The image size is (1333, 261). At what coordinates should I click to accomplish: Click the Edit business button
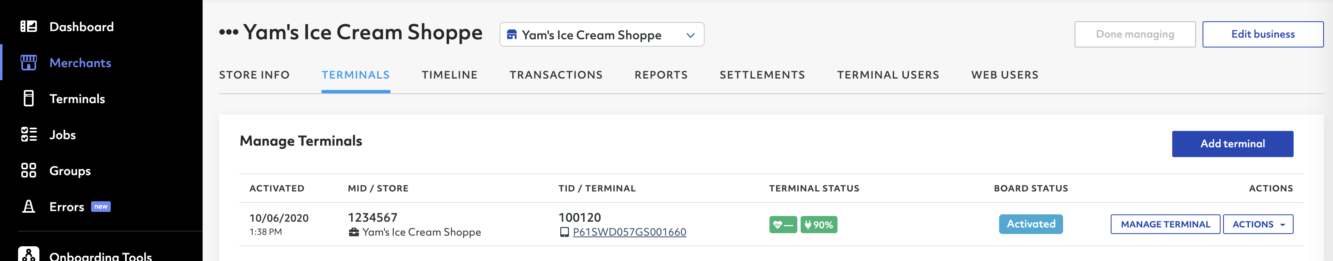pos(1262,34)
